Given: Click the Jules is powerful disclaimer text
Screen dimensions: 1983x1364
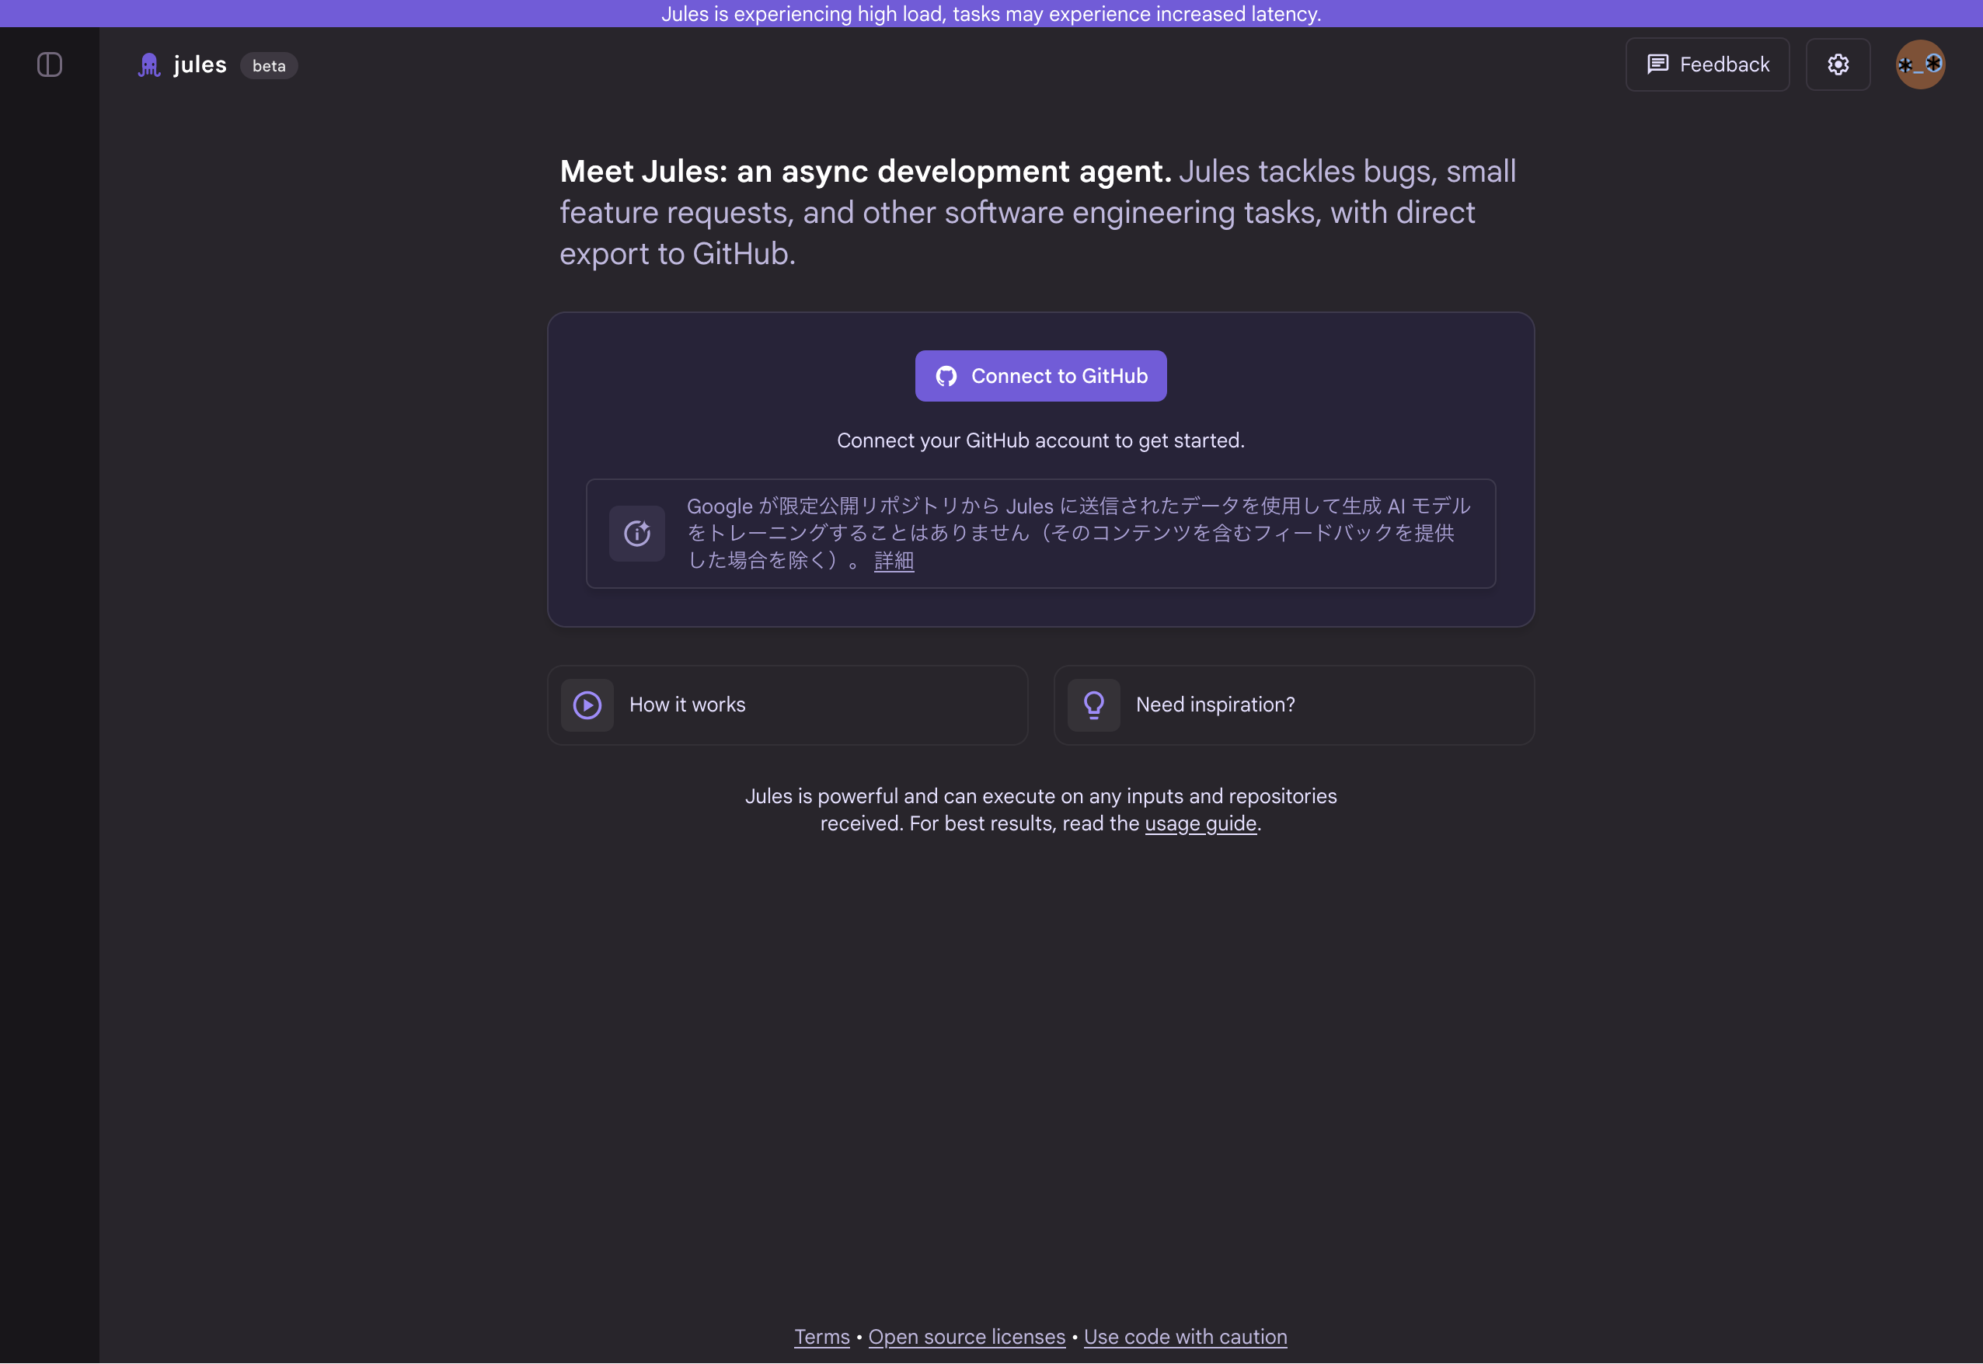Looking at the screenshot, I should [1040, 810].
